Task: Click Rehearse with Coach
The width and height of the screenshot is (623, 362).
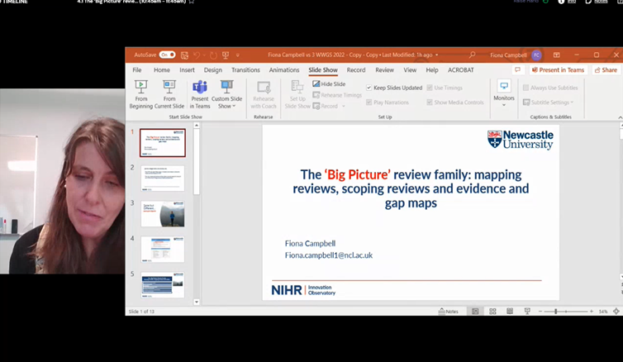Action: 264,94
